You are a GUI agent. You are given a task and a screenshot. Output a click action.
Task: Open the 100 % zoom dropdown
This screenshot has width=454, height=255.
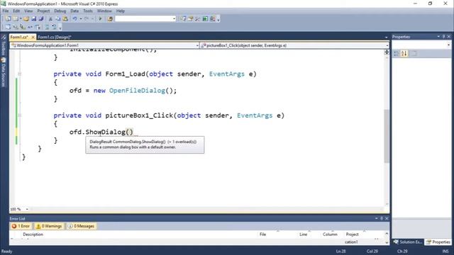[x=27, y=209]
